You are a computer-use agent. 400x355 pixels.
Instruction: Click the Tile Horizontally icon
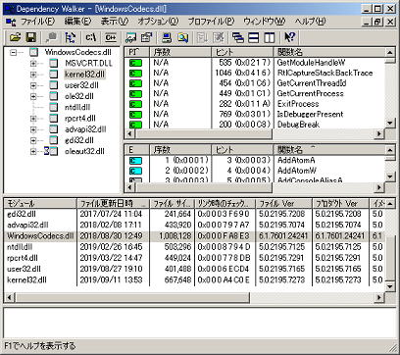pos(254,37)
